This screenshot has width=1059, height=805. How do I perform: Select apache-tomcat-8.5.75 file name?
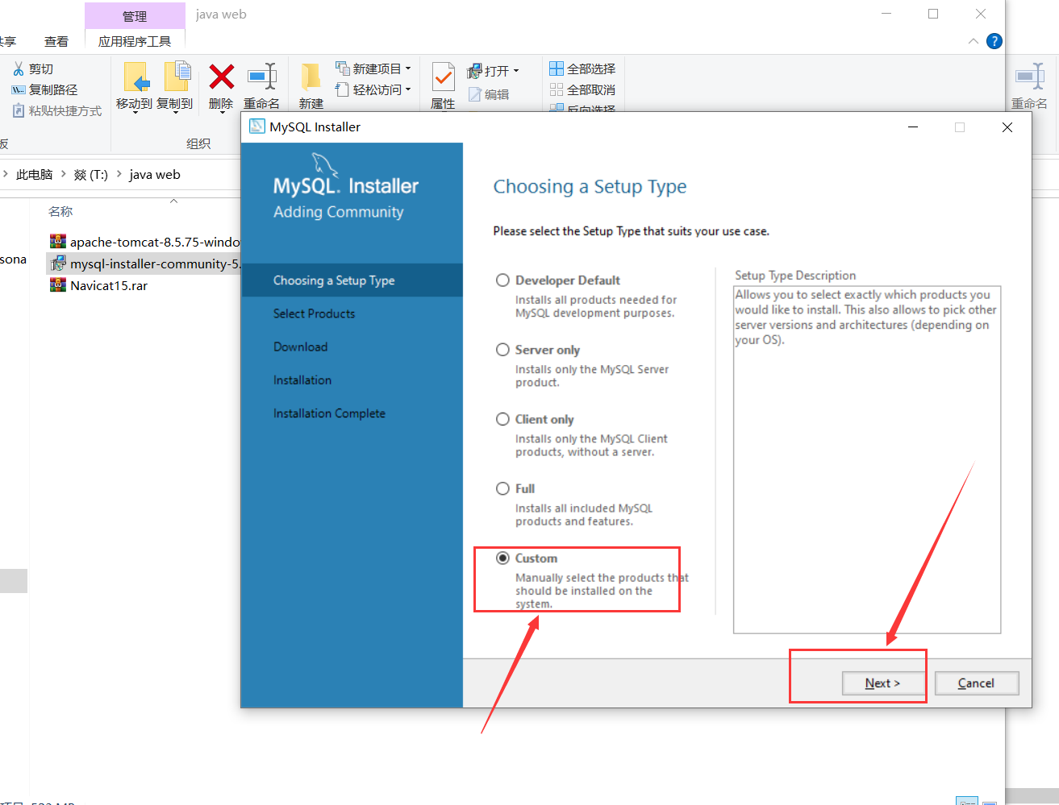[155, 242]
